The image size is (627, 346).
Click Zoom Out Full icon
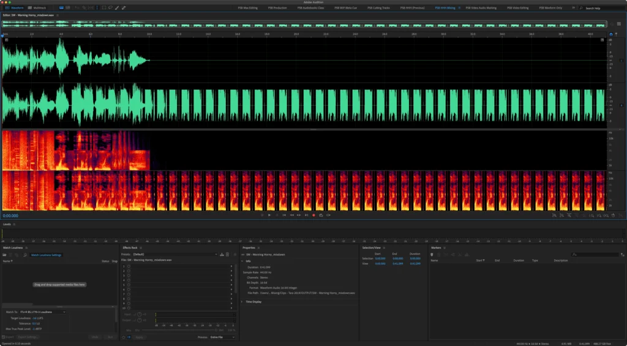(x=584, y=216)
